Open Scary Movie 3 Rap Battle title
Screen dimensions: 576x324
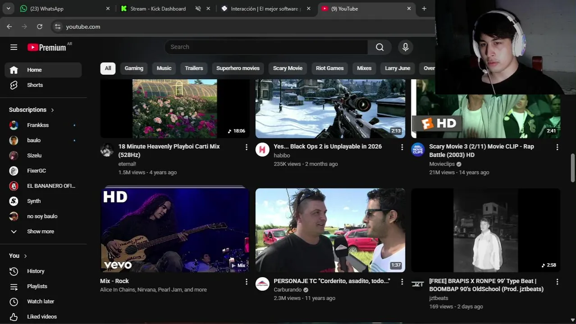[481, 151]
